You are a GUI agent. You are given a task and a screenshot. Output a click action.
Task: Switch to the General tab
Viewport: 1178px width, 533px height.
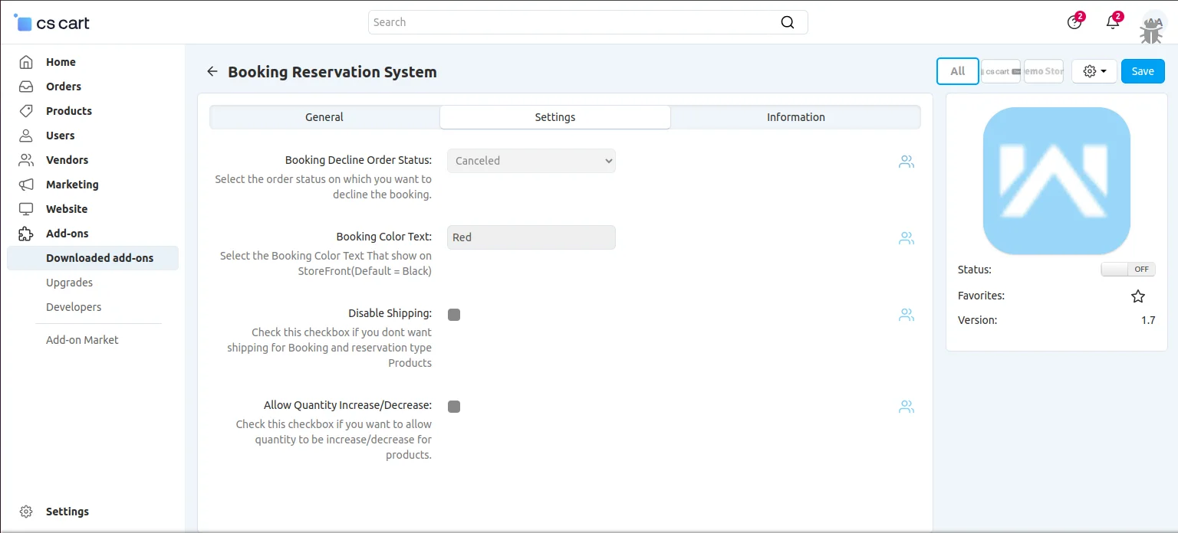[x=324, y=117]
